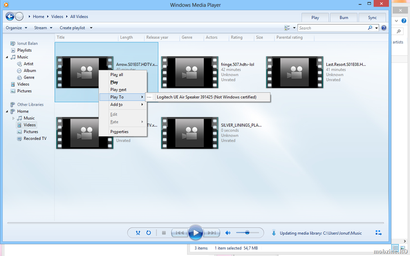Sort by Parental rating column header
This screenshot has height=256, width=410.
294,37
